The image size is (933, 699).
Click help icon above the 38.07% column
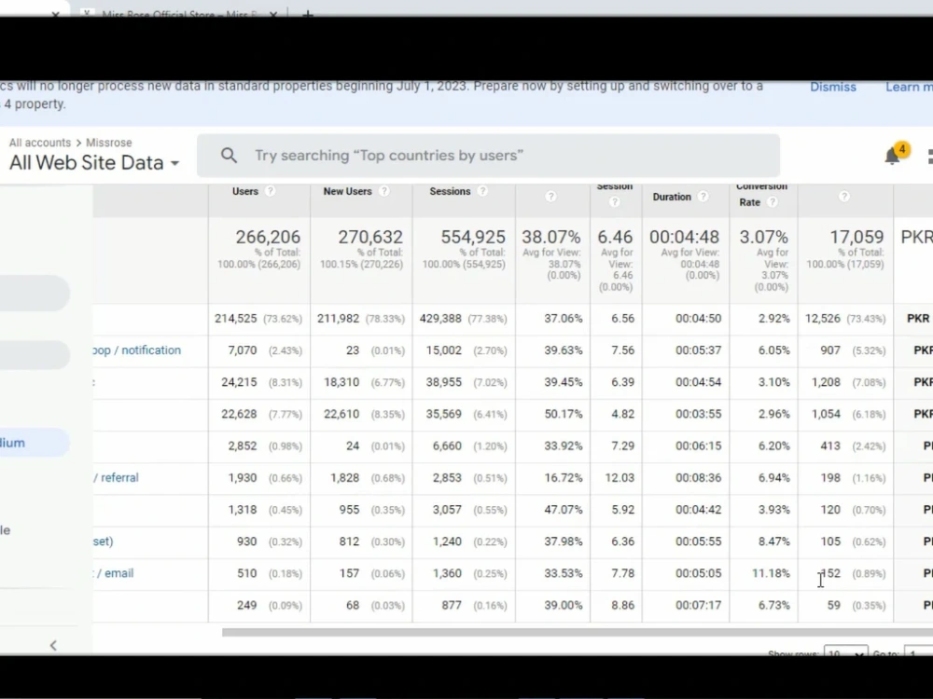click(551, 196)
